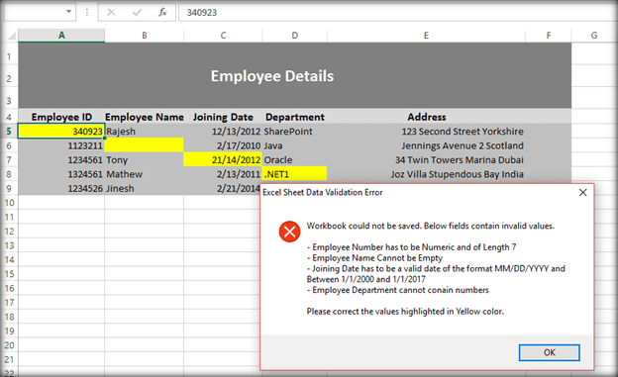This screenshot has width=618, height=377.
Task: Select the empty yellow Employee Name cell
Action: tap(144, 145)
